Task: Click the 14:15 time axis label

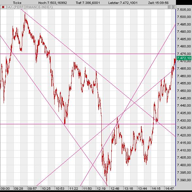Action: [156, 189]
